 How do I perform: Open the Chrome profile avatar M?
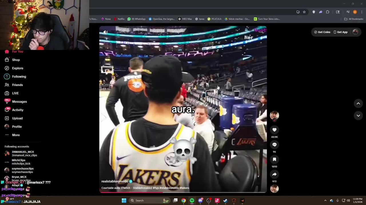point(355,12)
